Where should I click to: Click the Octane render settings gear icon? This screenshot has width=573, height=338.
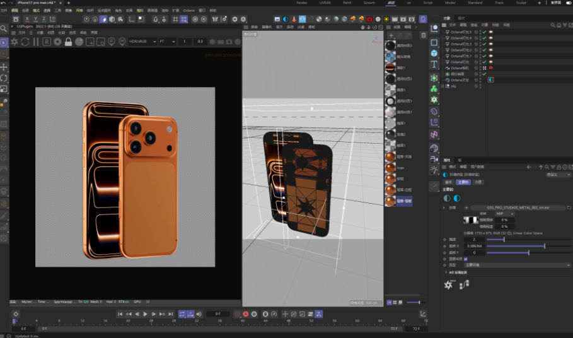[x=57, y=42]
